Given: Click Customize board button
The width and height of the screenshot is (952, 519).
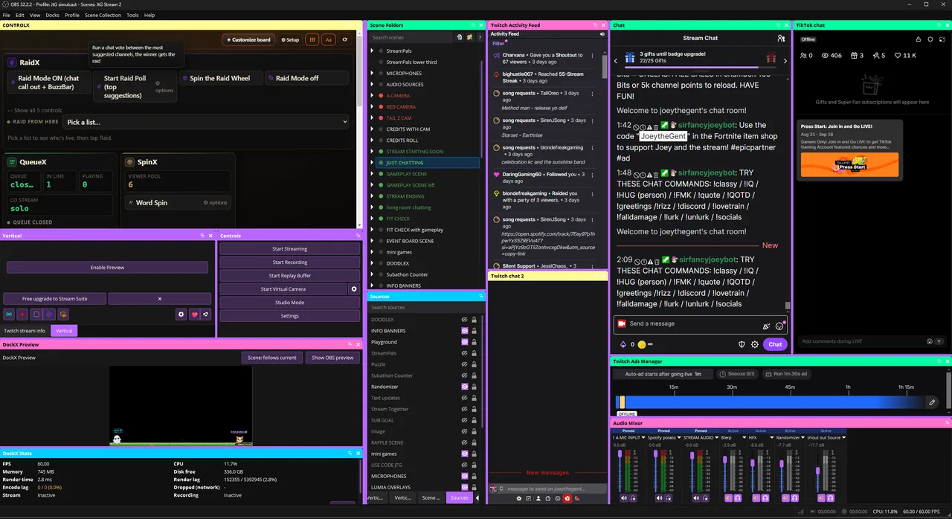Looking at the screenshot, I should [x=248, y=39].
